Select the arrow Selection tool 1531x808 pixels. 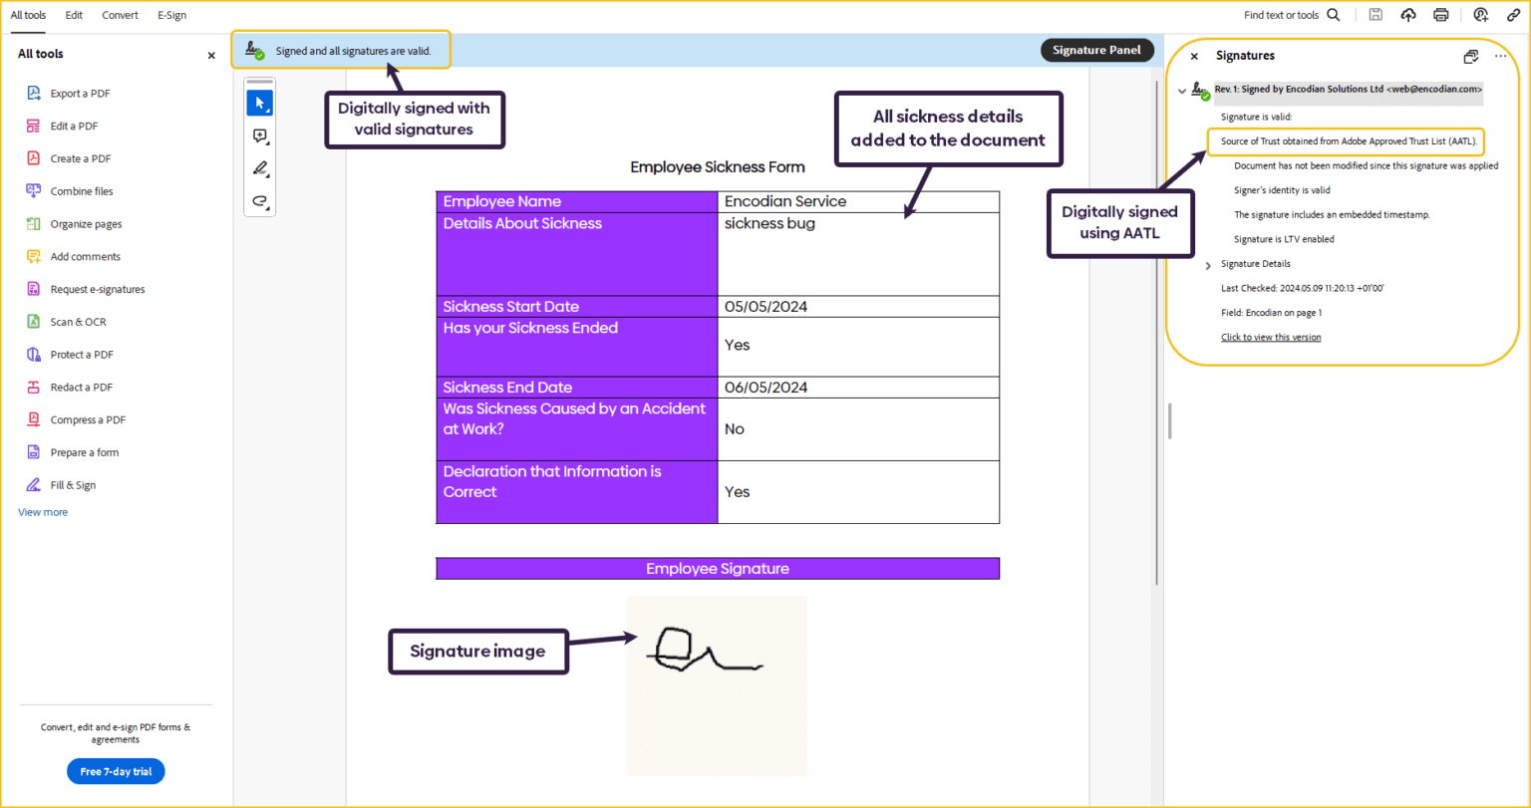tap(260, 103)
